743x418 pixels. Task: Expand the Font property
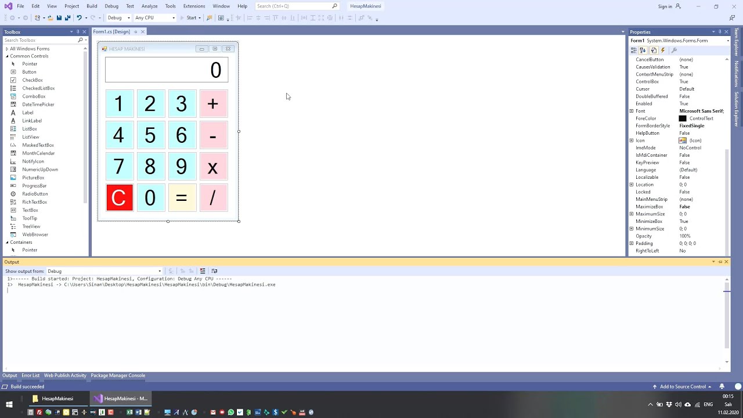pos(632,111)
